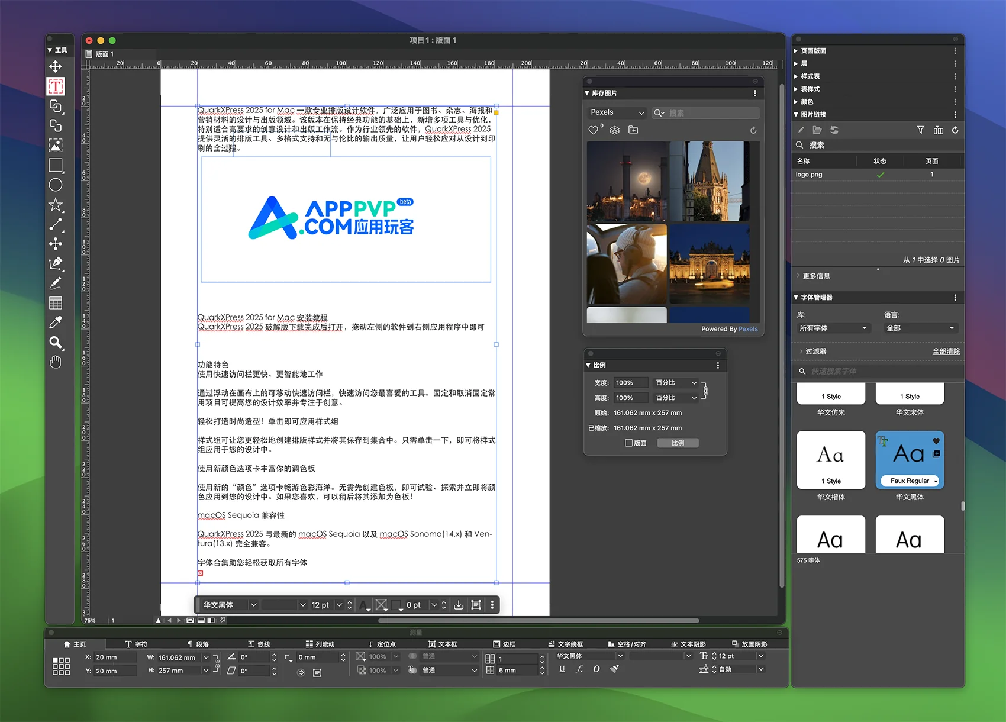Click the outline O style icon in measurements
The height and width of the screenshot is (722, 1006).
596,669
